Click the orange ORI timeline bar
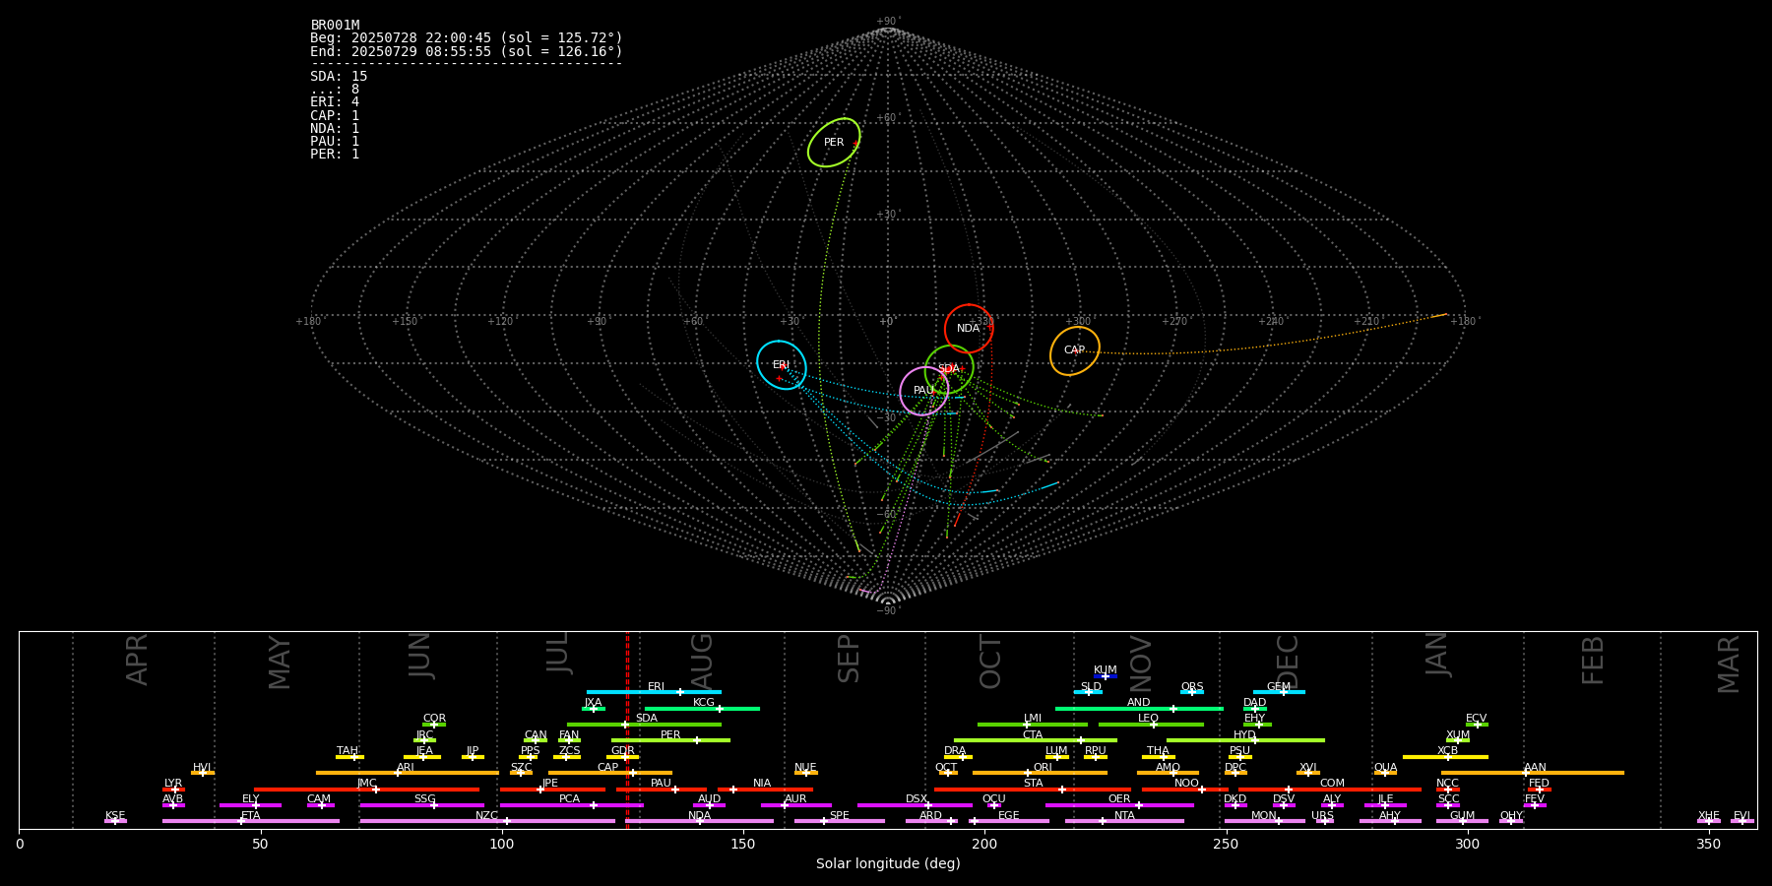The width and height of the screenshot is (1772, 886). click(1040, 773)
